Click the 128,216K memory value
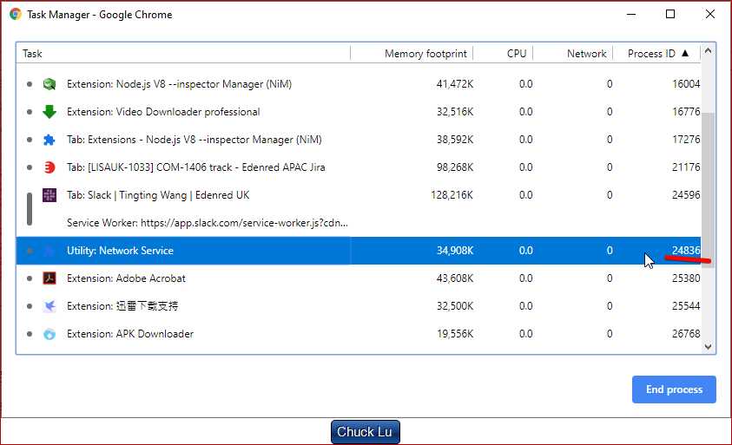The width and height of the screenshot is (732, 445). [452, 195]
